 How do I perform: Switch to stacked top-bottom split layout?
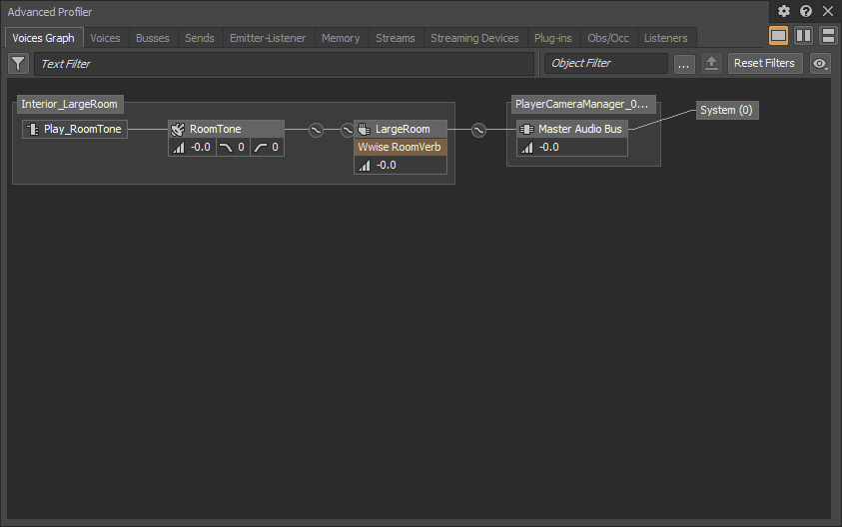click(x=828, y=36)
